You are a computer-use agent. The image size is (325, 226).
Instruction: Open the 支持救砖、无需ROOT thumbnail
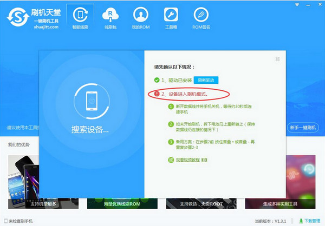(201, 203)
